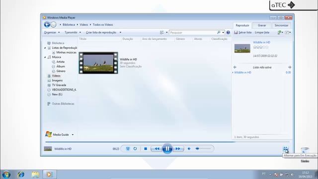This screenshot has height=179, width=318.
Task: Click Todos os Vídeos breadcrumb
Action: (103, 25)
